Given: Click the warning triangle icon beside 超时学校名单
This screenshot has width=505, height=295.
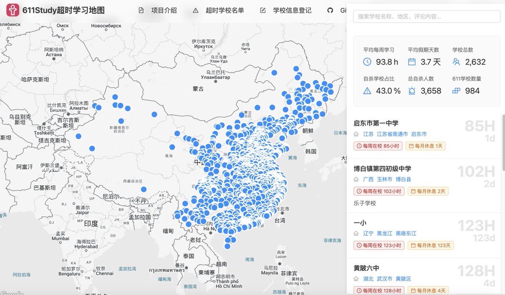Looking at the screenshot, I should tap(195, 11).
